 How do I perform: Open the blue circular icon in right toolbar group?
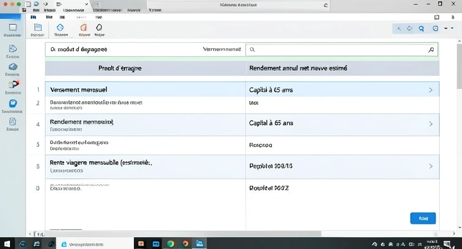[x=435, y=28]
